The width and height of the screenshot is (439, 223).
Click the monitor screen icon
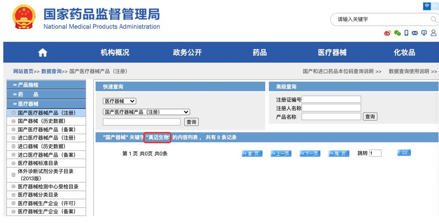(424, 33)
